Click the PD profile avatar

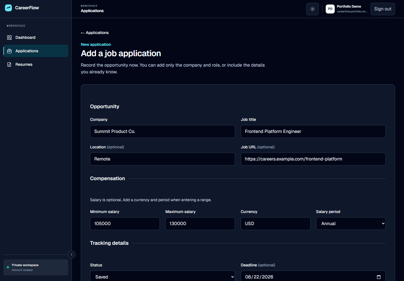point(330,9)
